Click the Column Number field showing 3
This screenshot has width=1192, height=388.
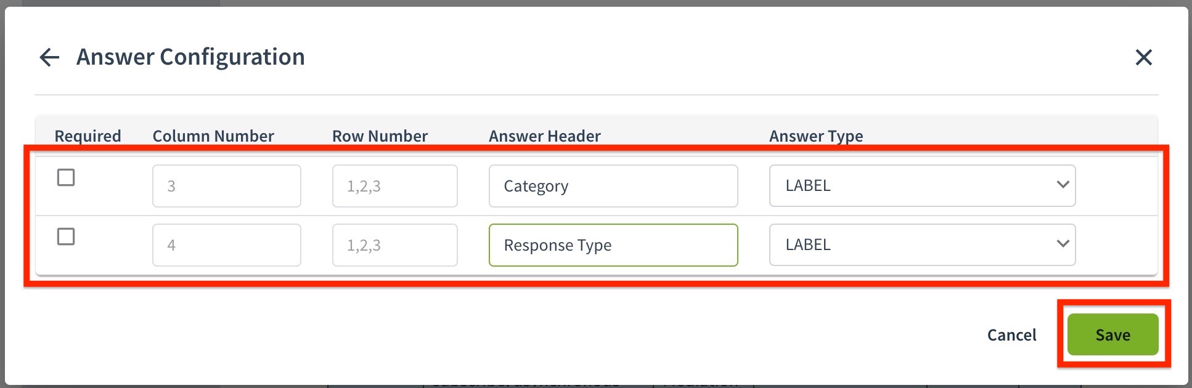pos(227,186)
